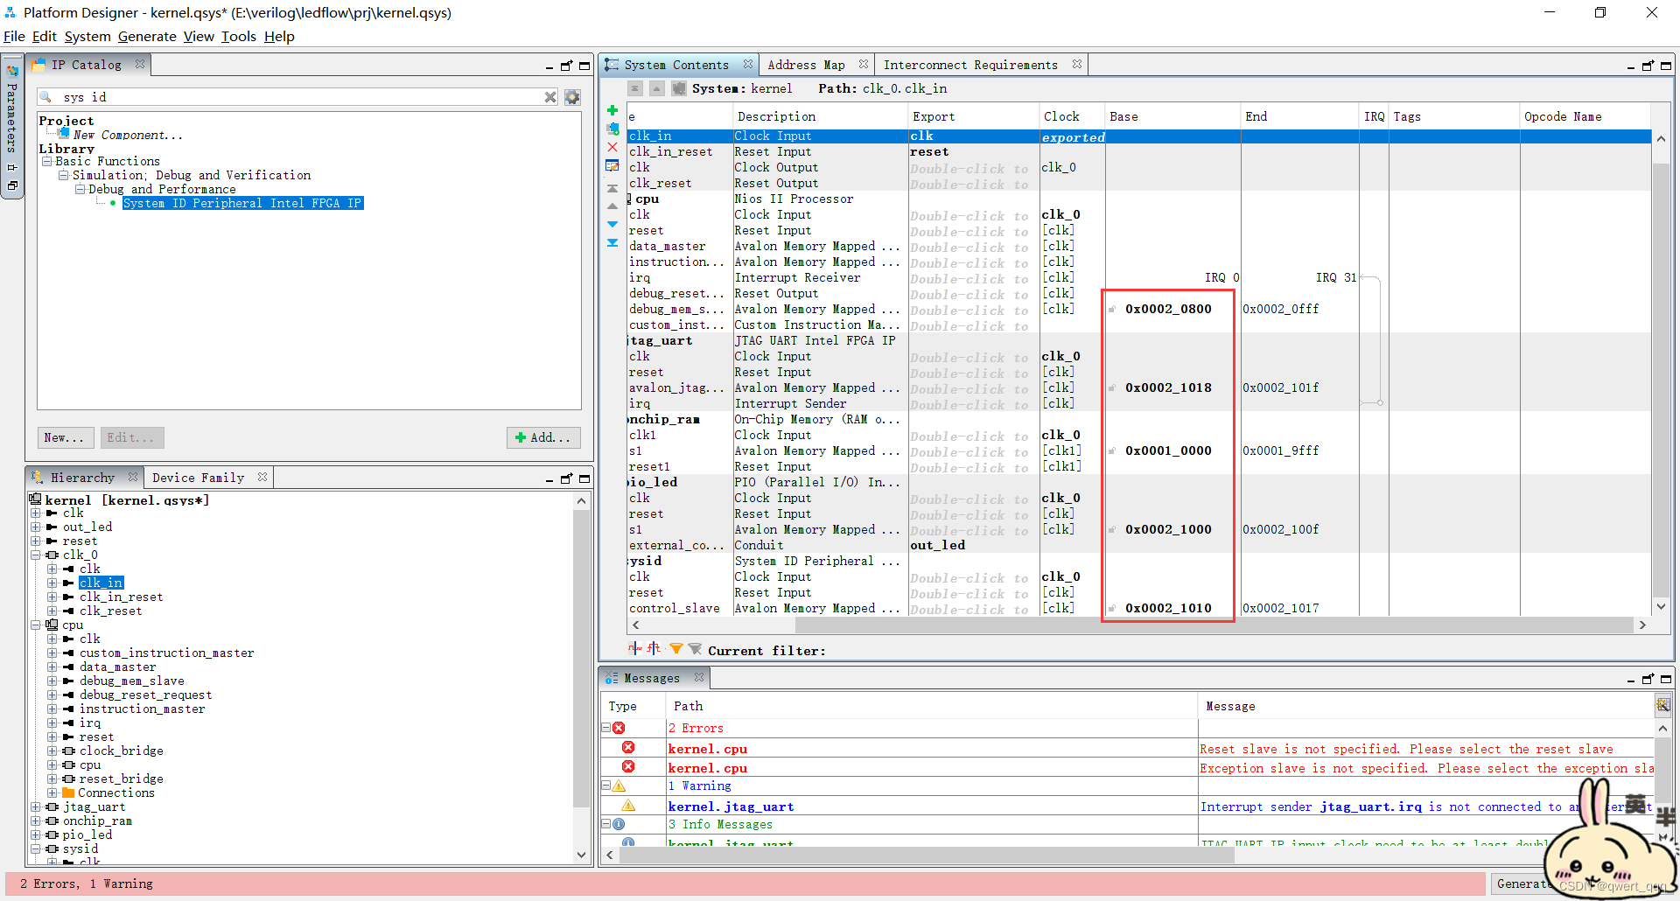This screenshot has width=1680, height=901.
Task: Close the System Contents tab
Action: pos(748,64)
